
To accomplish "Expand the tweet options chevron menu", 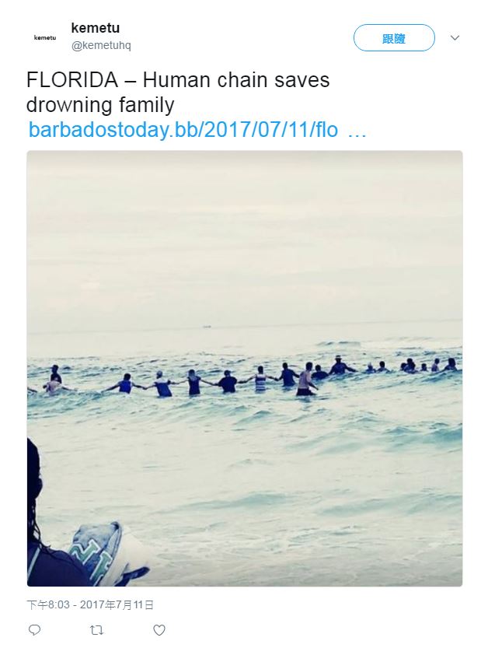I will click(455, 37).
